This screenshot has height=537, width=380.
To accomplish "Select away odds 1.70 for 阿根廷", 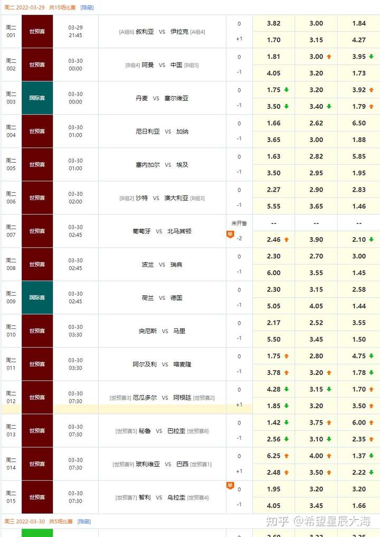I will coord(359,389).
